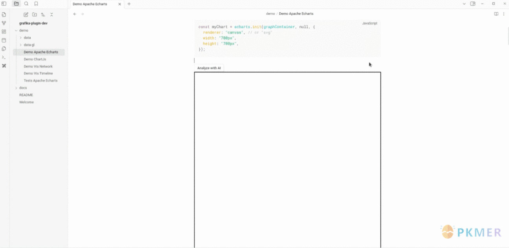
Task: Click the JavaScript code block label
Action: (369, 24)
